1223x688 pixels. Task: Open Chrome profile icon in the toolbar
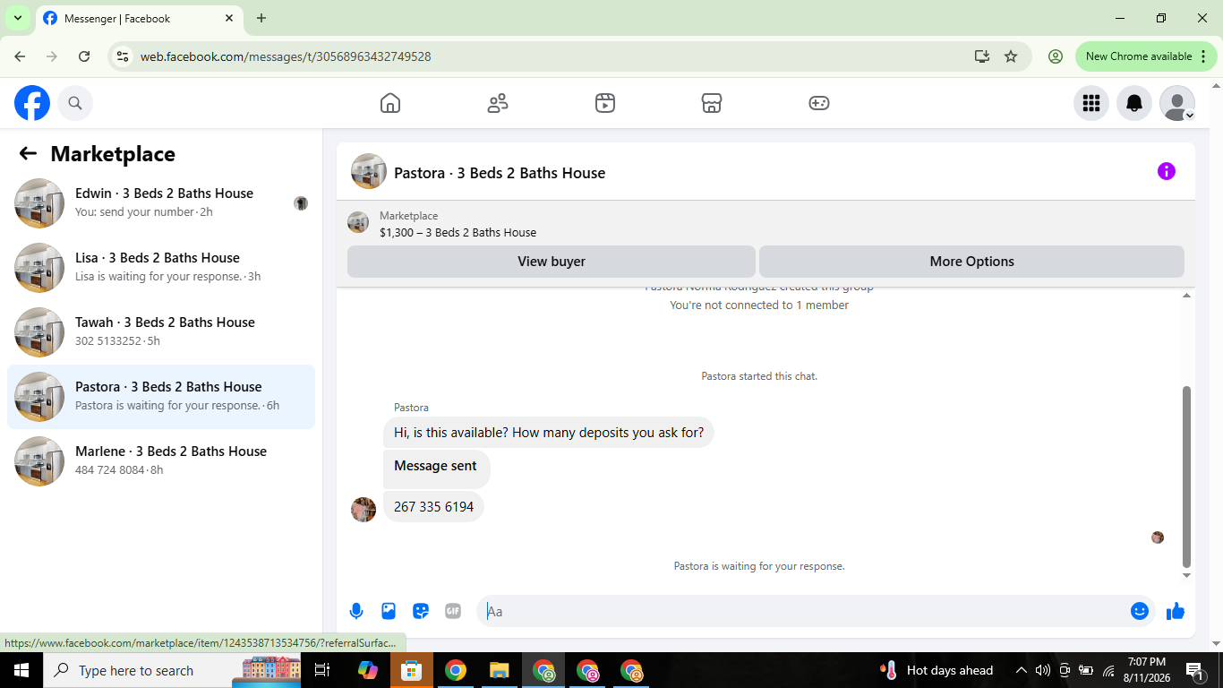coord(1056,56)
